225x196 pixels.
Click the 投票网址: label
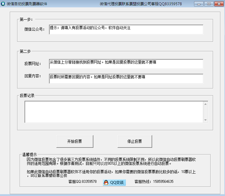(x=33, y=64)
